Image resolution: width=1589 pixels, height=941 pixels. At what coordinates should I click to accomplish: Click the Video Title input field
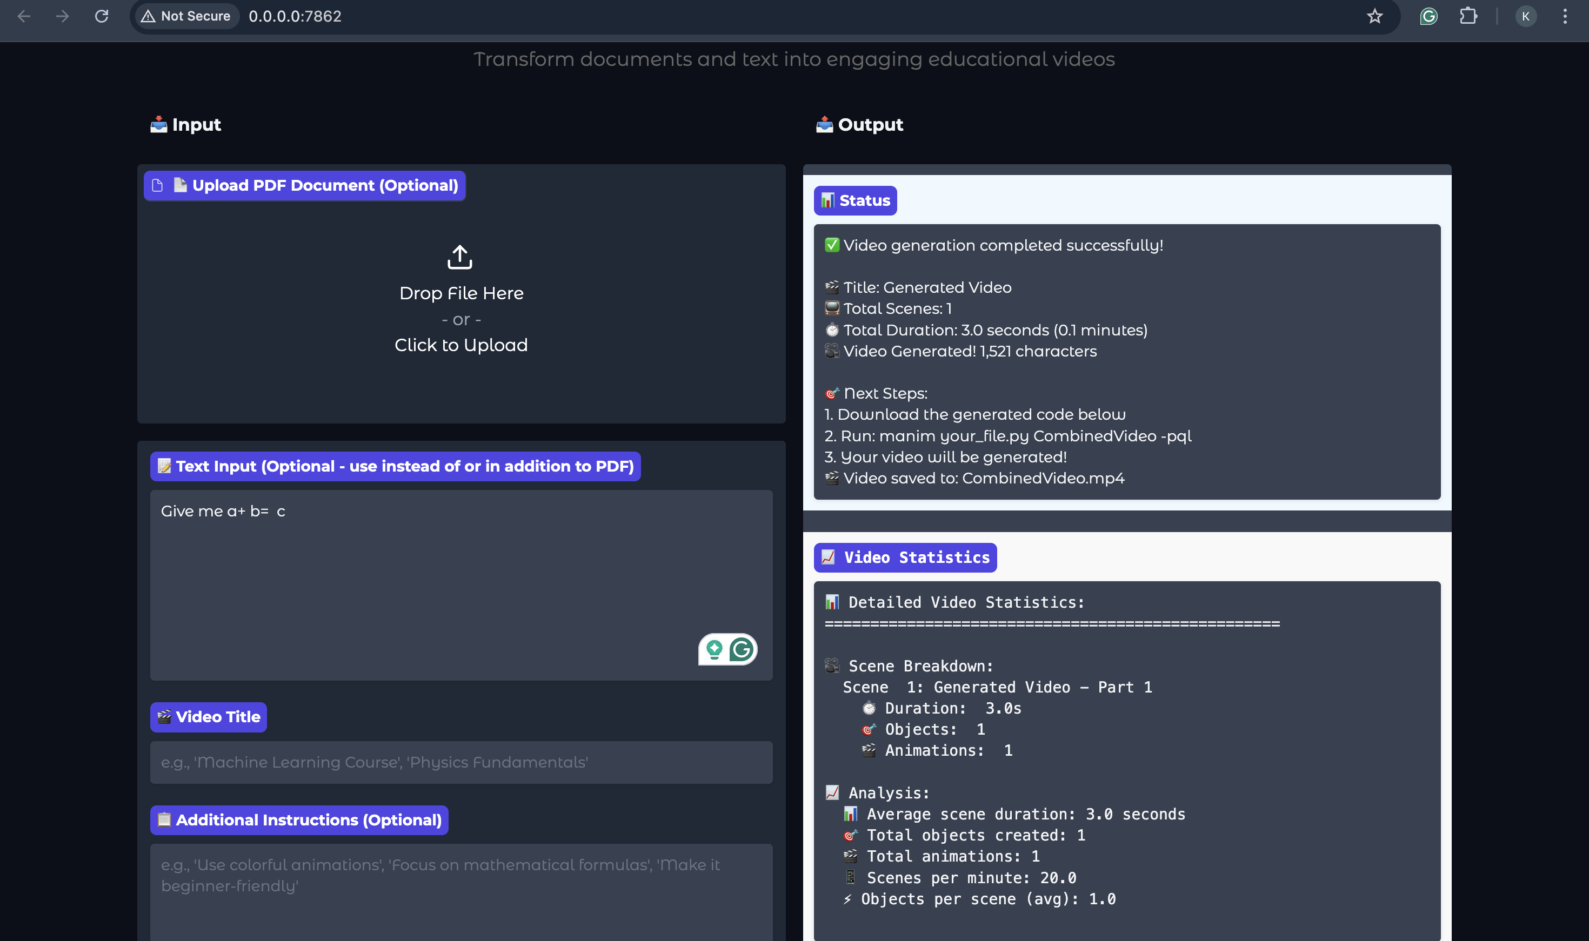tap(461, 762)
